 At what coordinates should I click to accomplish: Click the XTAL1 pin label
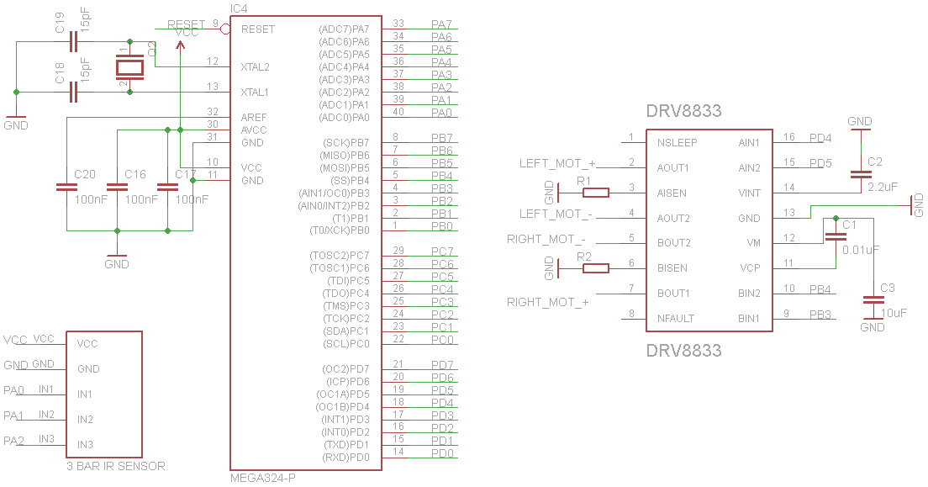click(255, 93)
